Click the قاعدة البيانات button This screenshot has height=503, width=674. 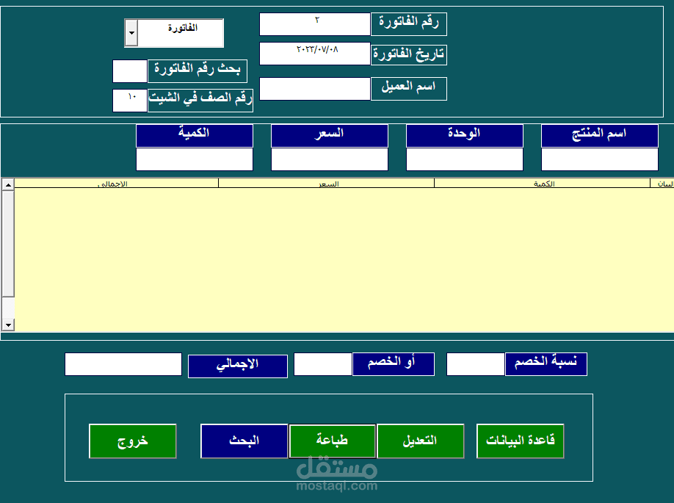520,441
